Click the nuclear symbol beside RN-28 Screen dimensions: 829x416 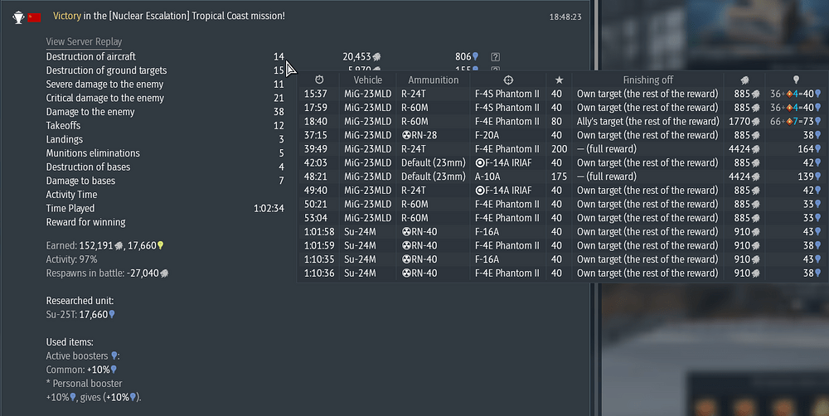[406, 135]
